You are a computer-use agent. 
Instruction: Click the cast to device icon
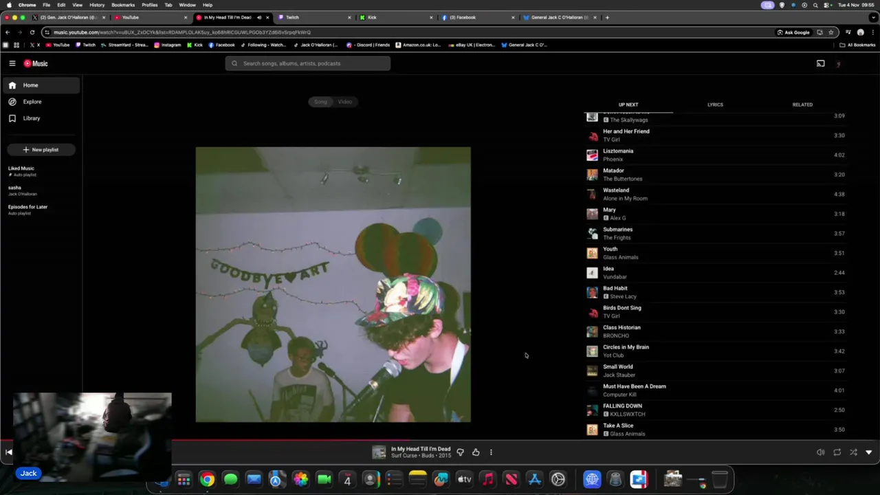[820, 63]
